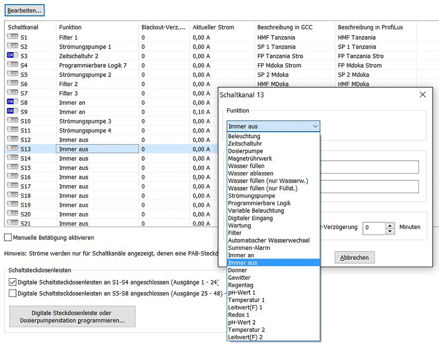Click the Funktion column header
This screenshot has width=439, height=349.
70,27
